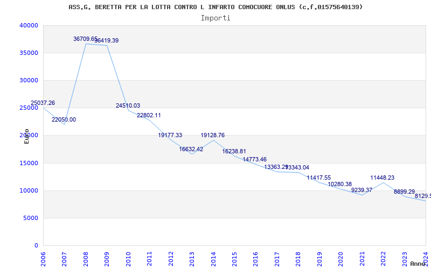Screen dimensions: 431x269
Task: Click the 2021 x-axis year label
Action: tap(362, 259)
